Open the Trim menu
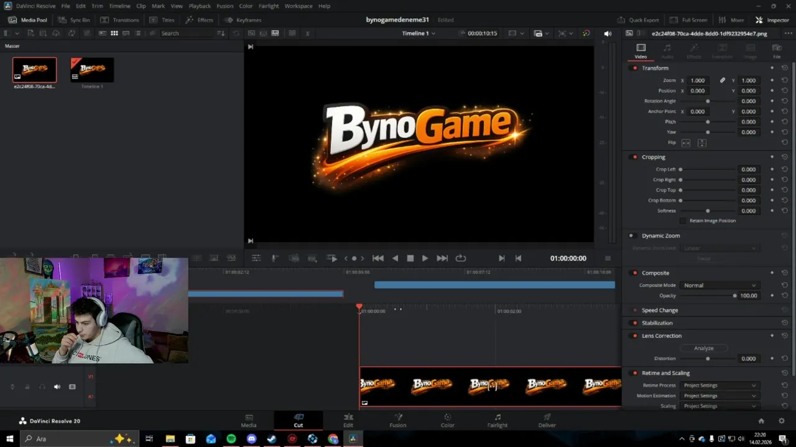The image size is (796, 447). click(97, 6)
